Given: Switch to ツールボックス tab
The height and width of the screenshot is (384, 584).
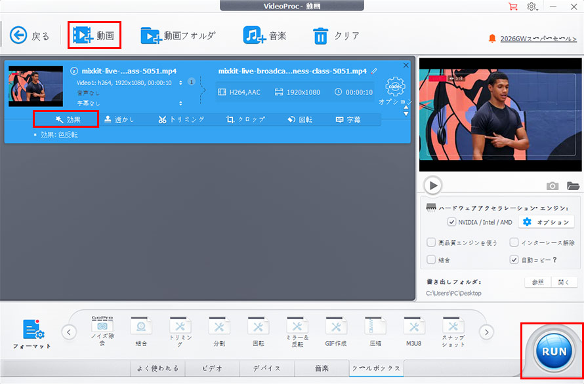Looking at the screenshot, I should point(376,368).
